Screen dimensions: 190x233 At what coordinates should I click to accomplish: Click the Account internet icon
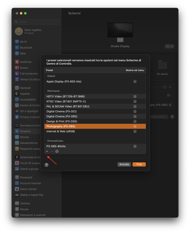point(17,183)
